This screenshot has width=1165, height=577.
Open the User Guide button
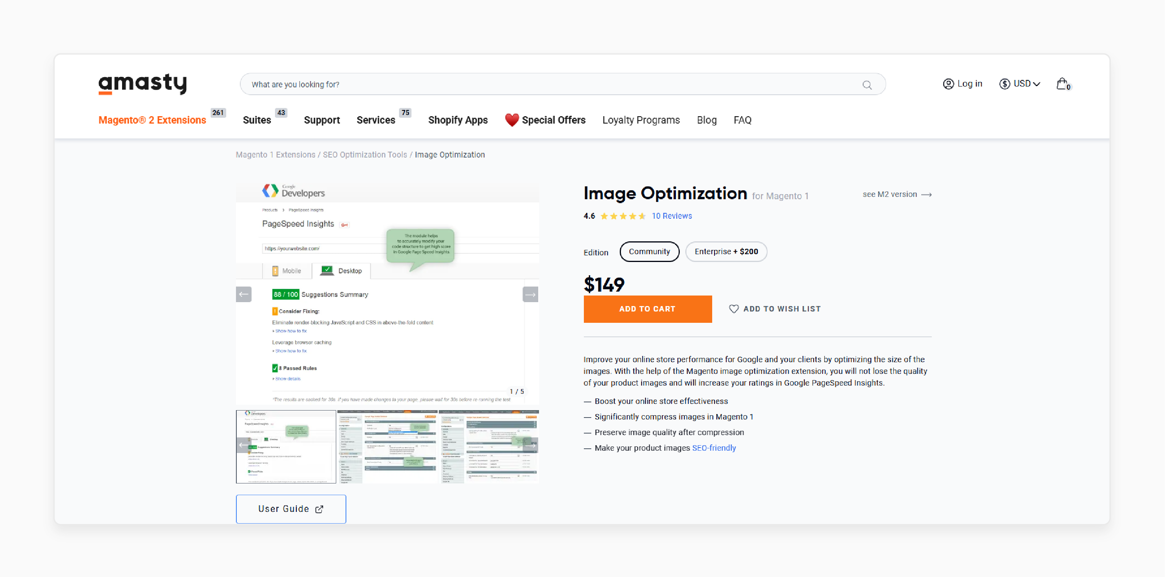click(x=291, y=509)
